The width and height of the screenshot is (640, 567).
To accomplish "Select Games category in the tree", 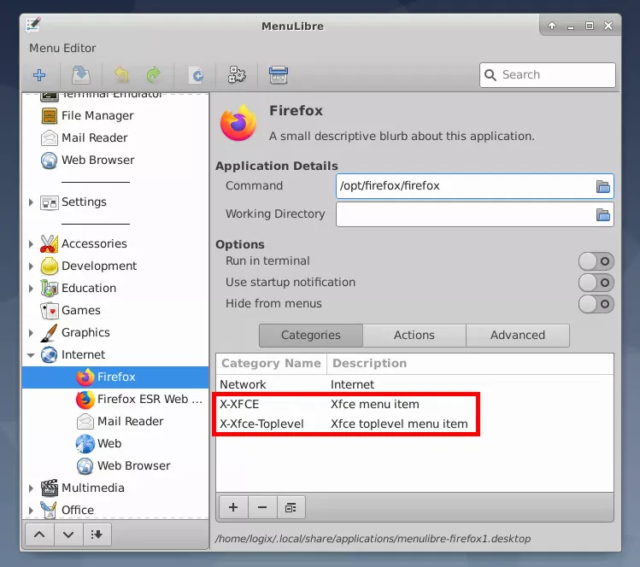I will click(115, 311).
